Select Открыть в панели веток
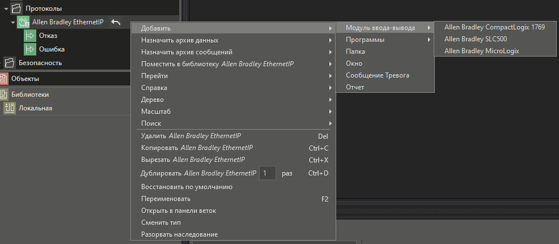Viewport: 559px width, 244px height. point(233,211)
